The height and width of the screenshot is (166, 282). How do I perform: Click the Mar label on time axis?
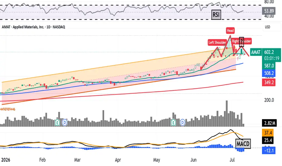pos(77,160)
